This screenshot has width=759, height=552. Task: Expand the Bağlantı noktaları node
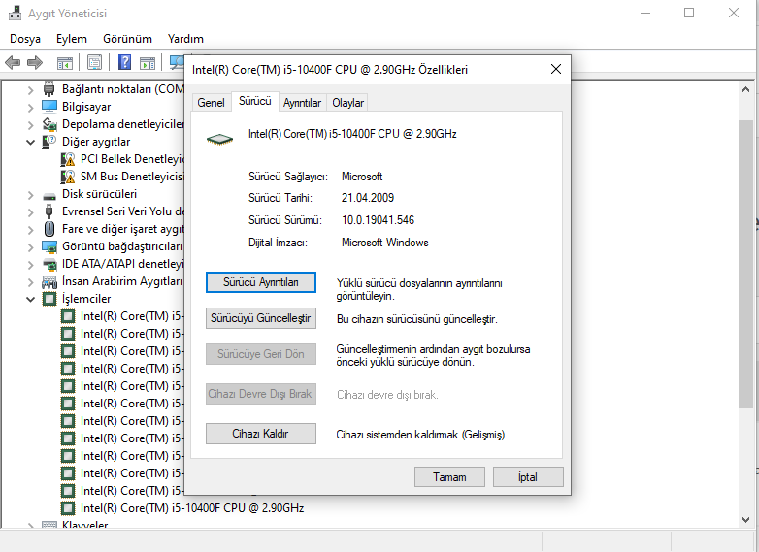[30, 90]
